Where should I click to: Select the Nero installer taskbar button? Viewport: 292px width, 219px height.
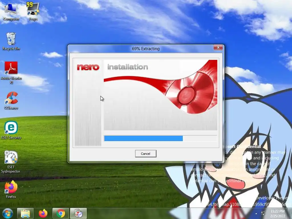click(x=78, y=213)
